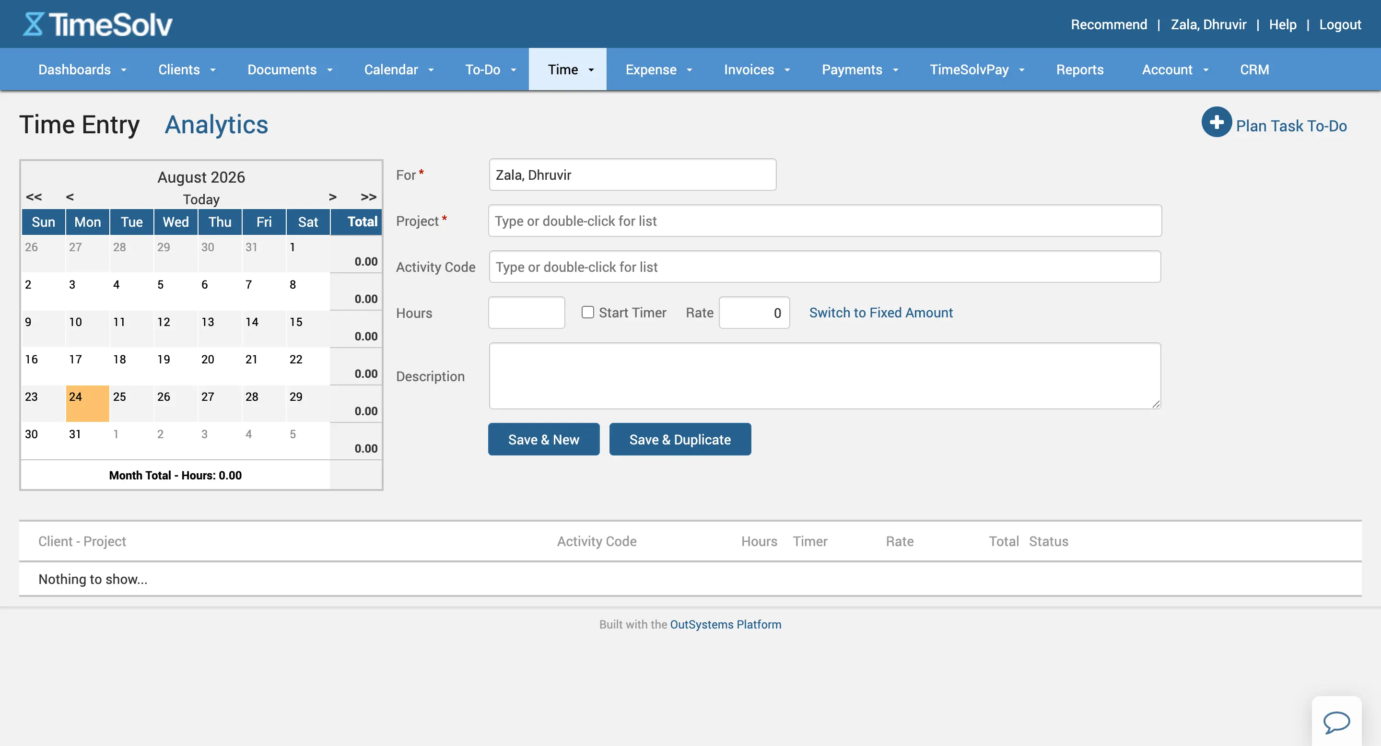Select August 31 in the calendar
This screenshot has width=1381, height=746.
87,441
